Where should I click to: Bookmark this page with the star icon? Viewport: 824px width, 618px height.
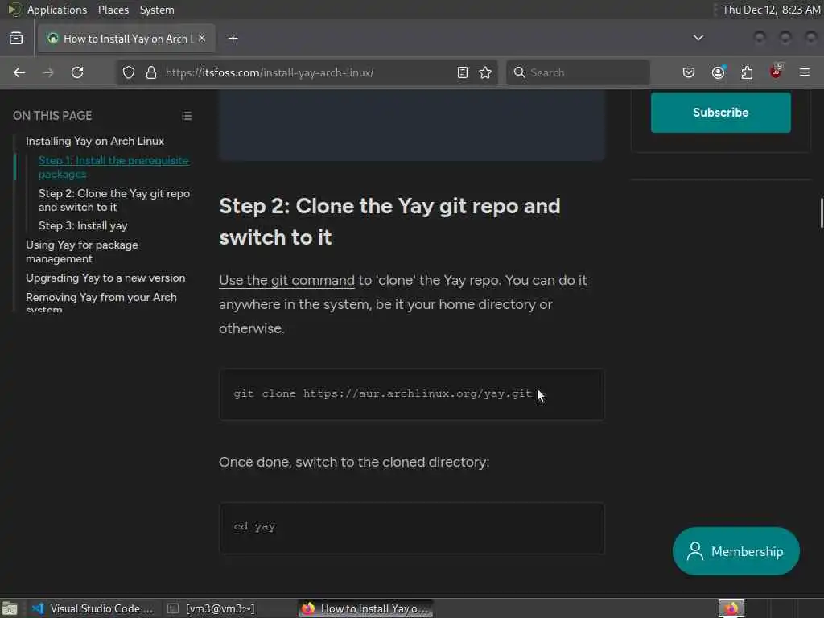tap(485, 72)
